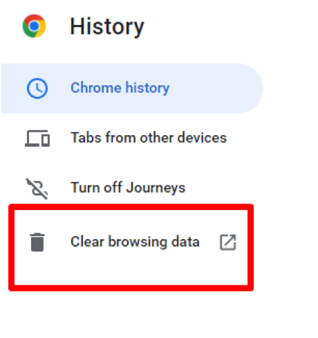This screenshot has height=338, width=318.
Task: Click the Google Chrome logo
Action: click(x=34, y=26)
